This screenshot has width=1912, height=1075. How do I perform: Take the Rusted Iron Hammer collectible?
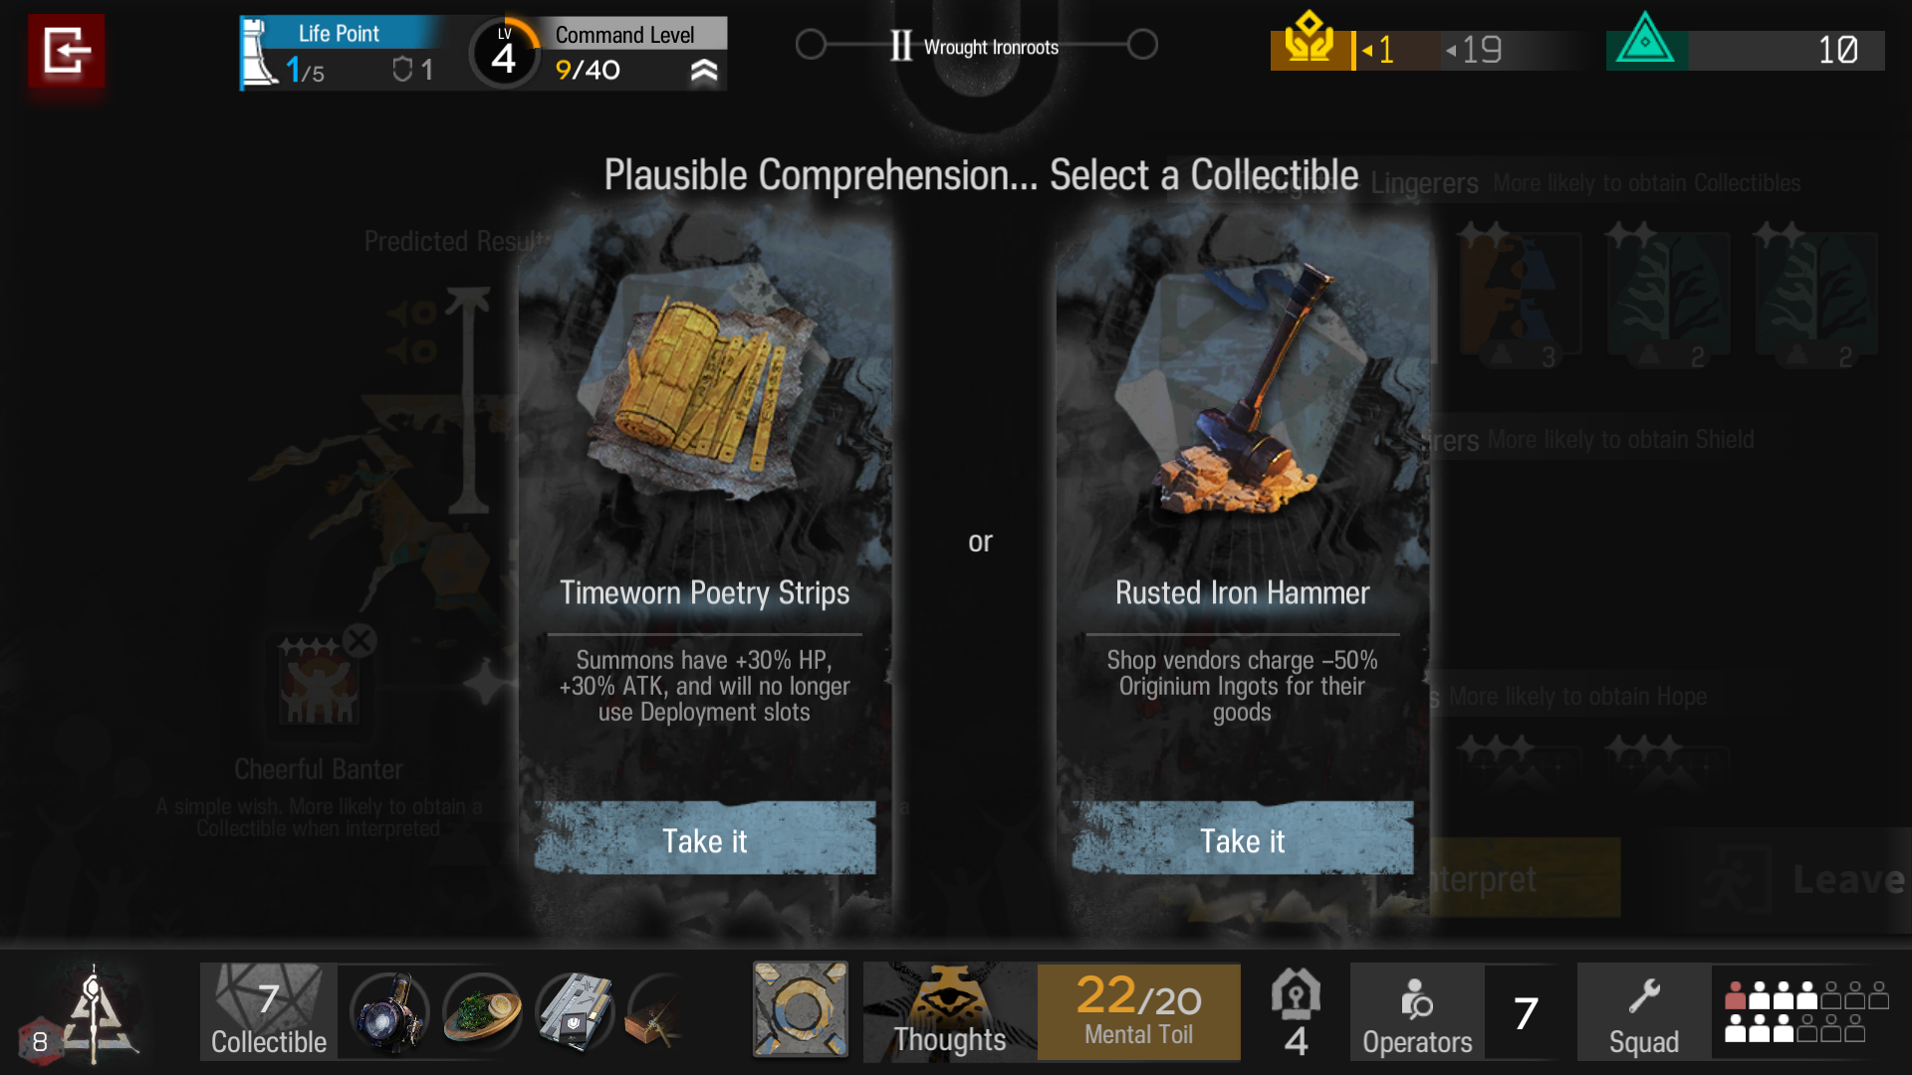tap(1242, 840)
